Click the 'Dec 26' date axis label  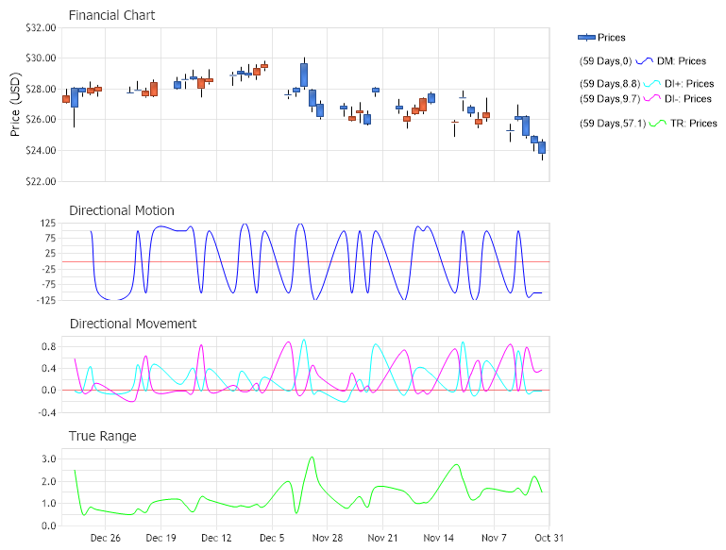click(105, 539)
